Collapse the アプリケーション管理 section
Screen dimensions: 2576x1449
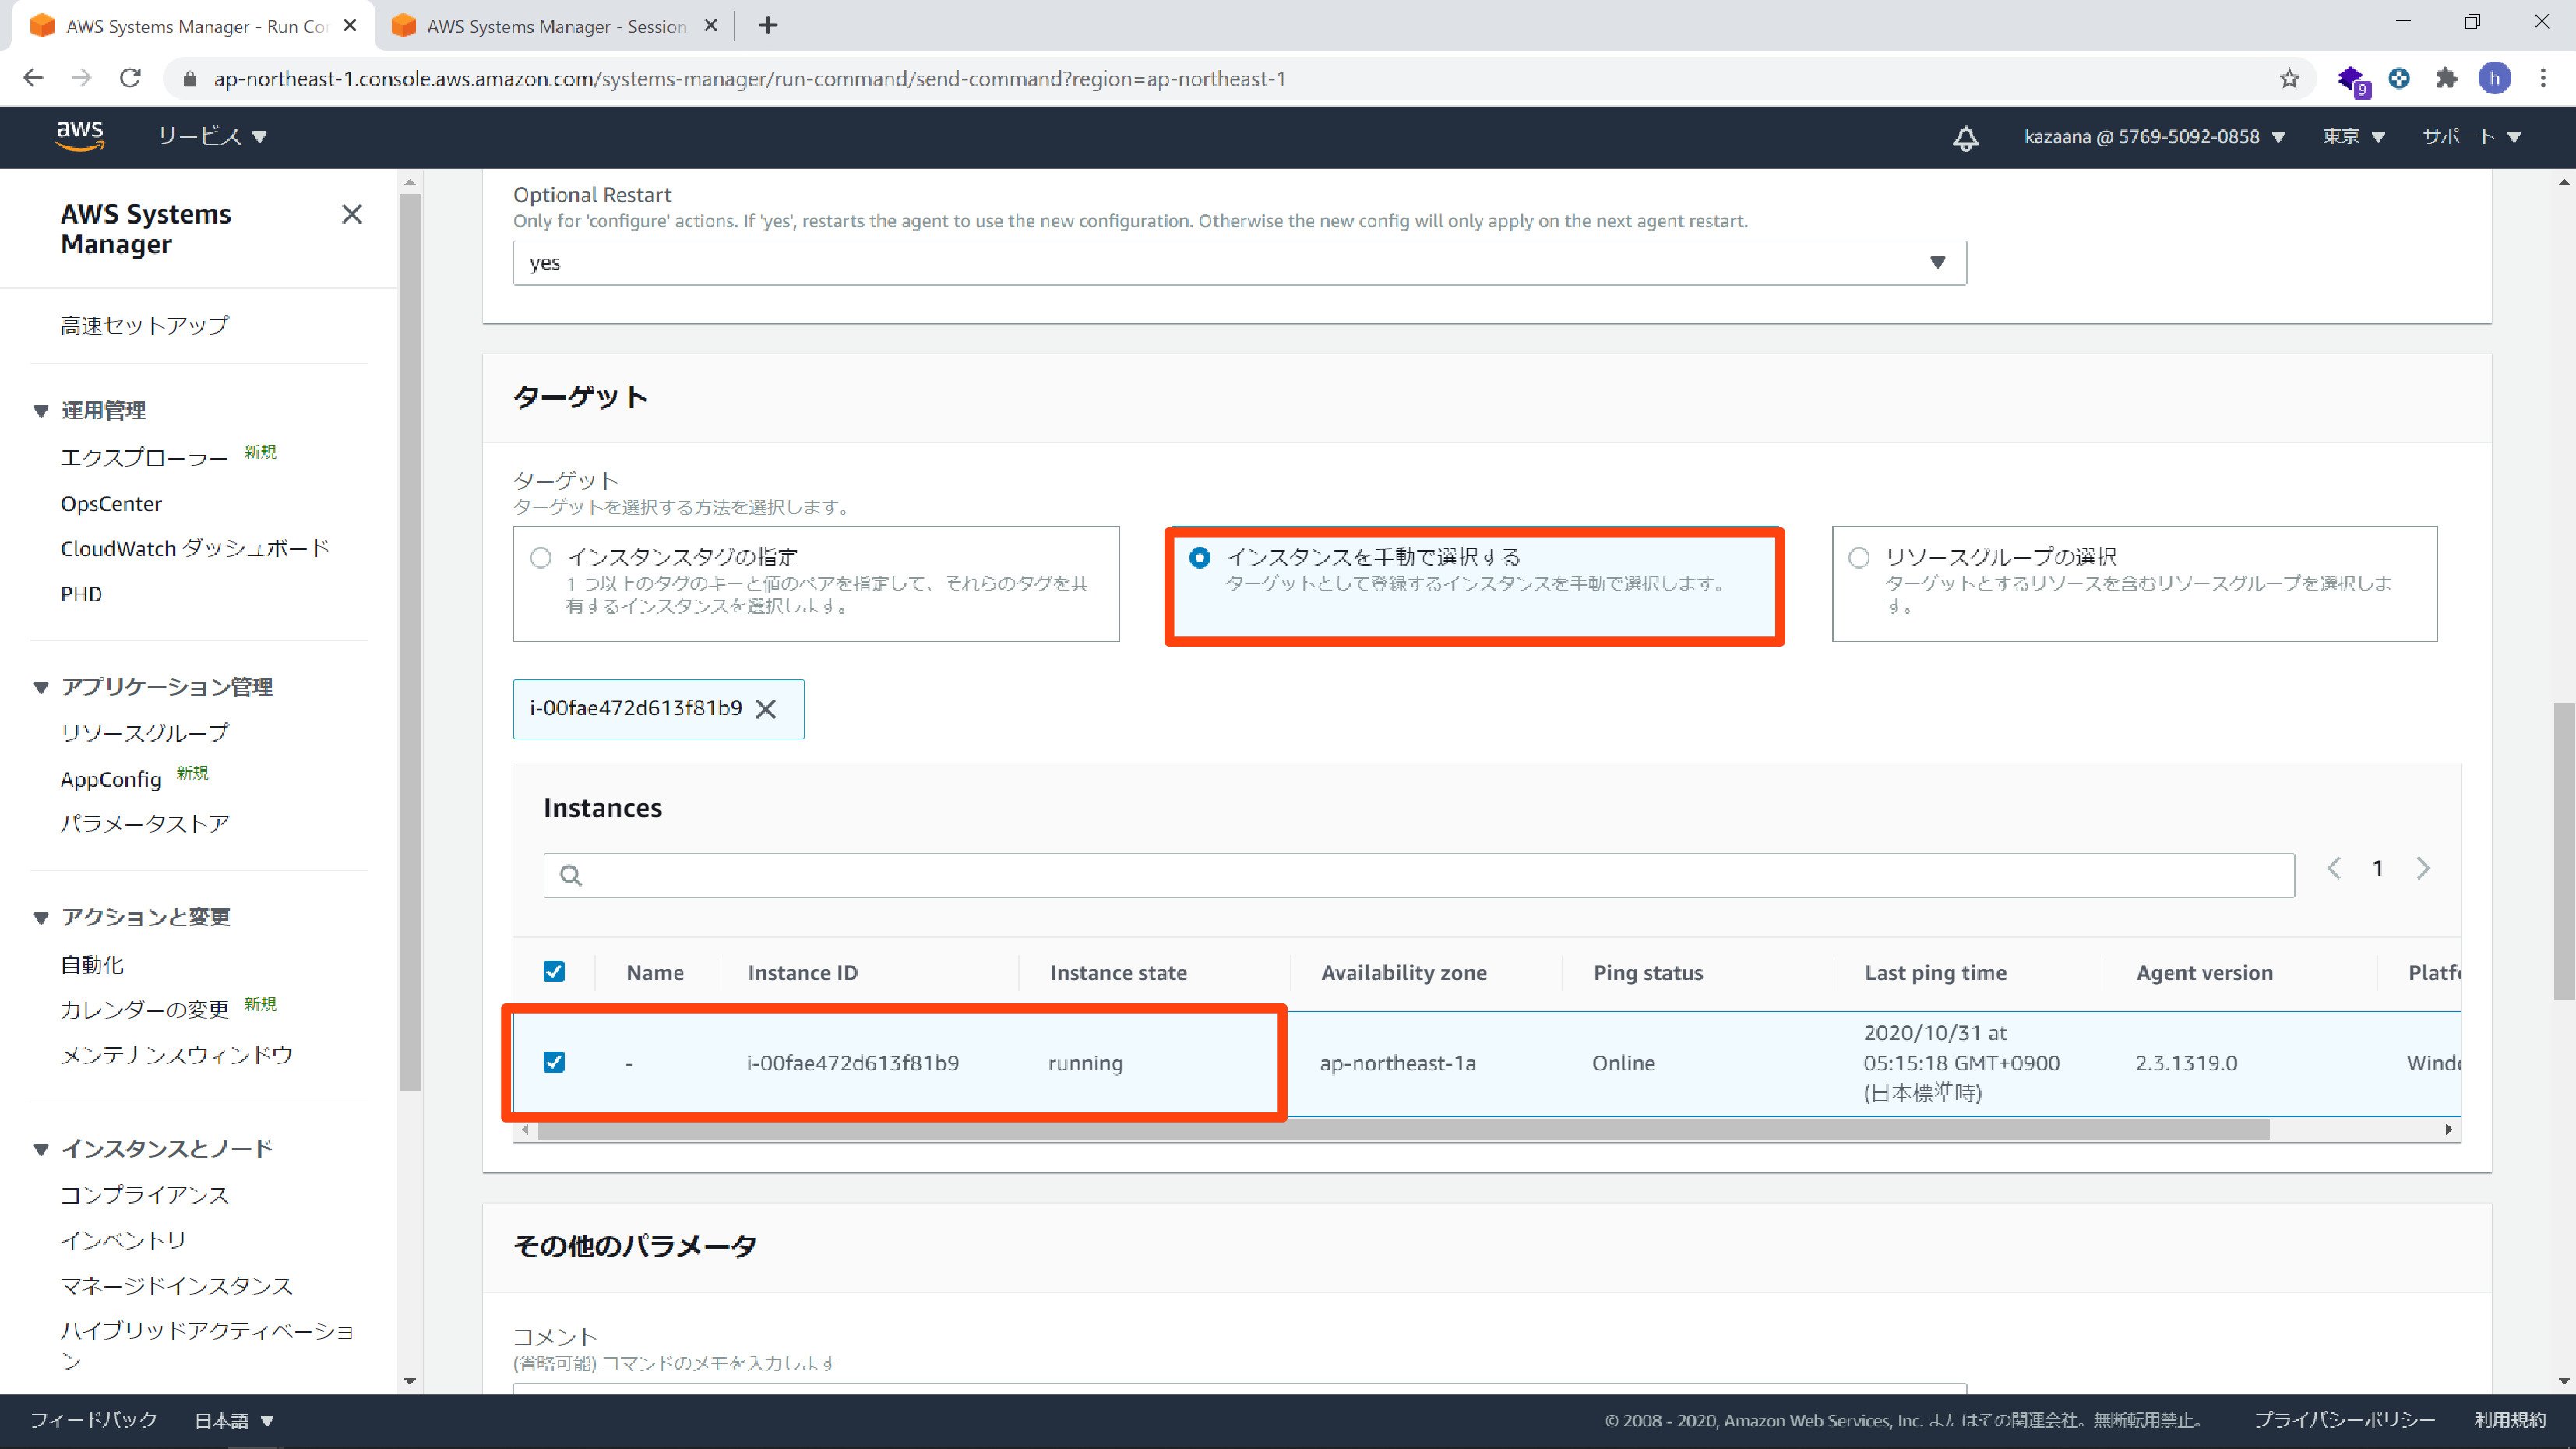pyautogui.click(x=41, y=687)
